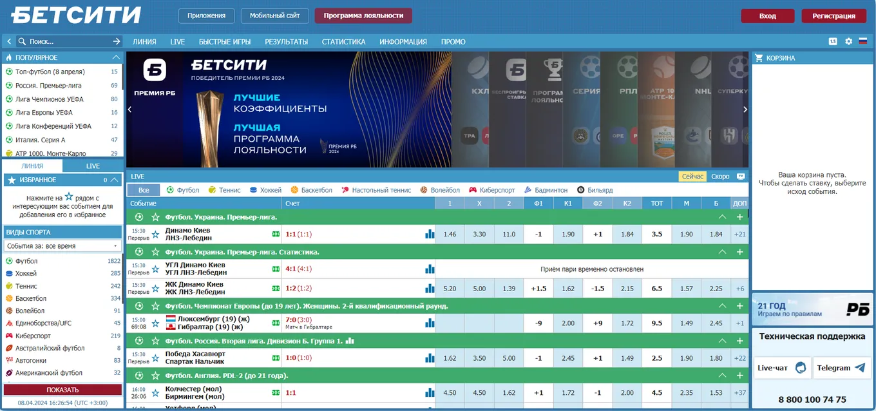Expand extra markets +21 for Динамо Киев match
Screen dimensions: 876x411
coord(739,234)
